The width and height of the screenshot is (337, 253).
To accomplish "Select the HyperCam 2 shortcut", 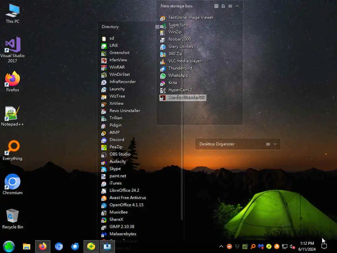I will (176, 90).
